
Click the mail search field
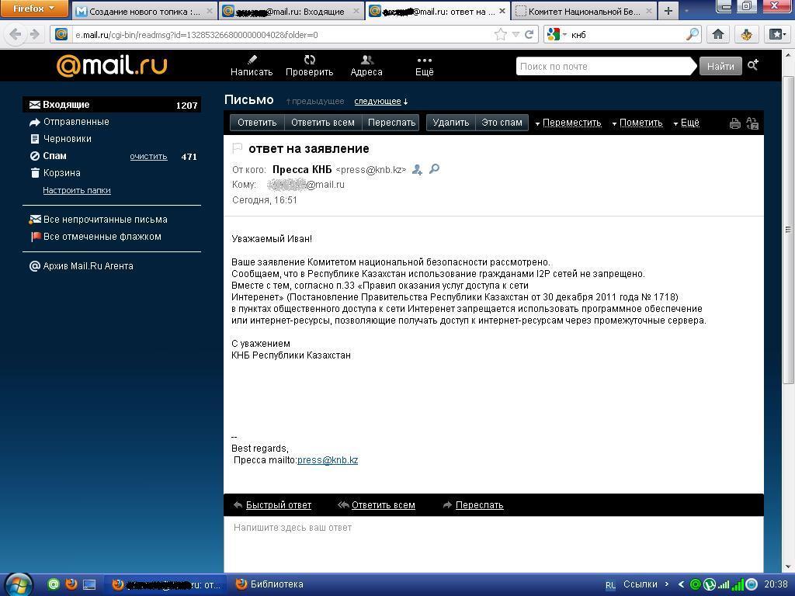[606, 67]
